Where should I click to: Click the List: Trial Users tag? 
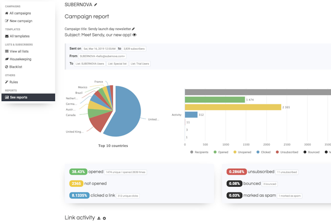pos(140,64)
